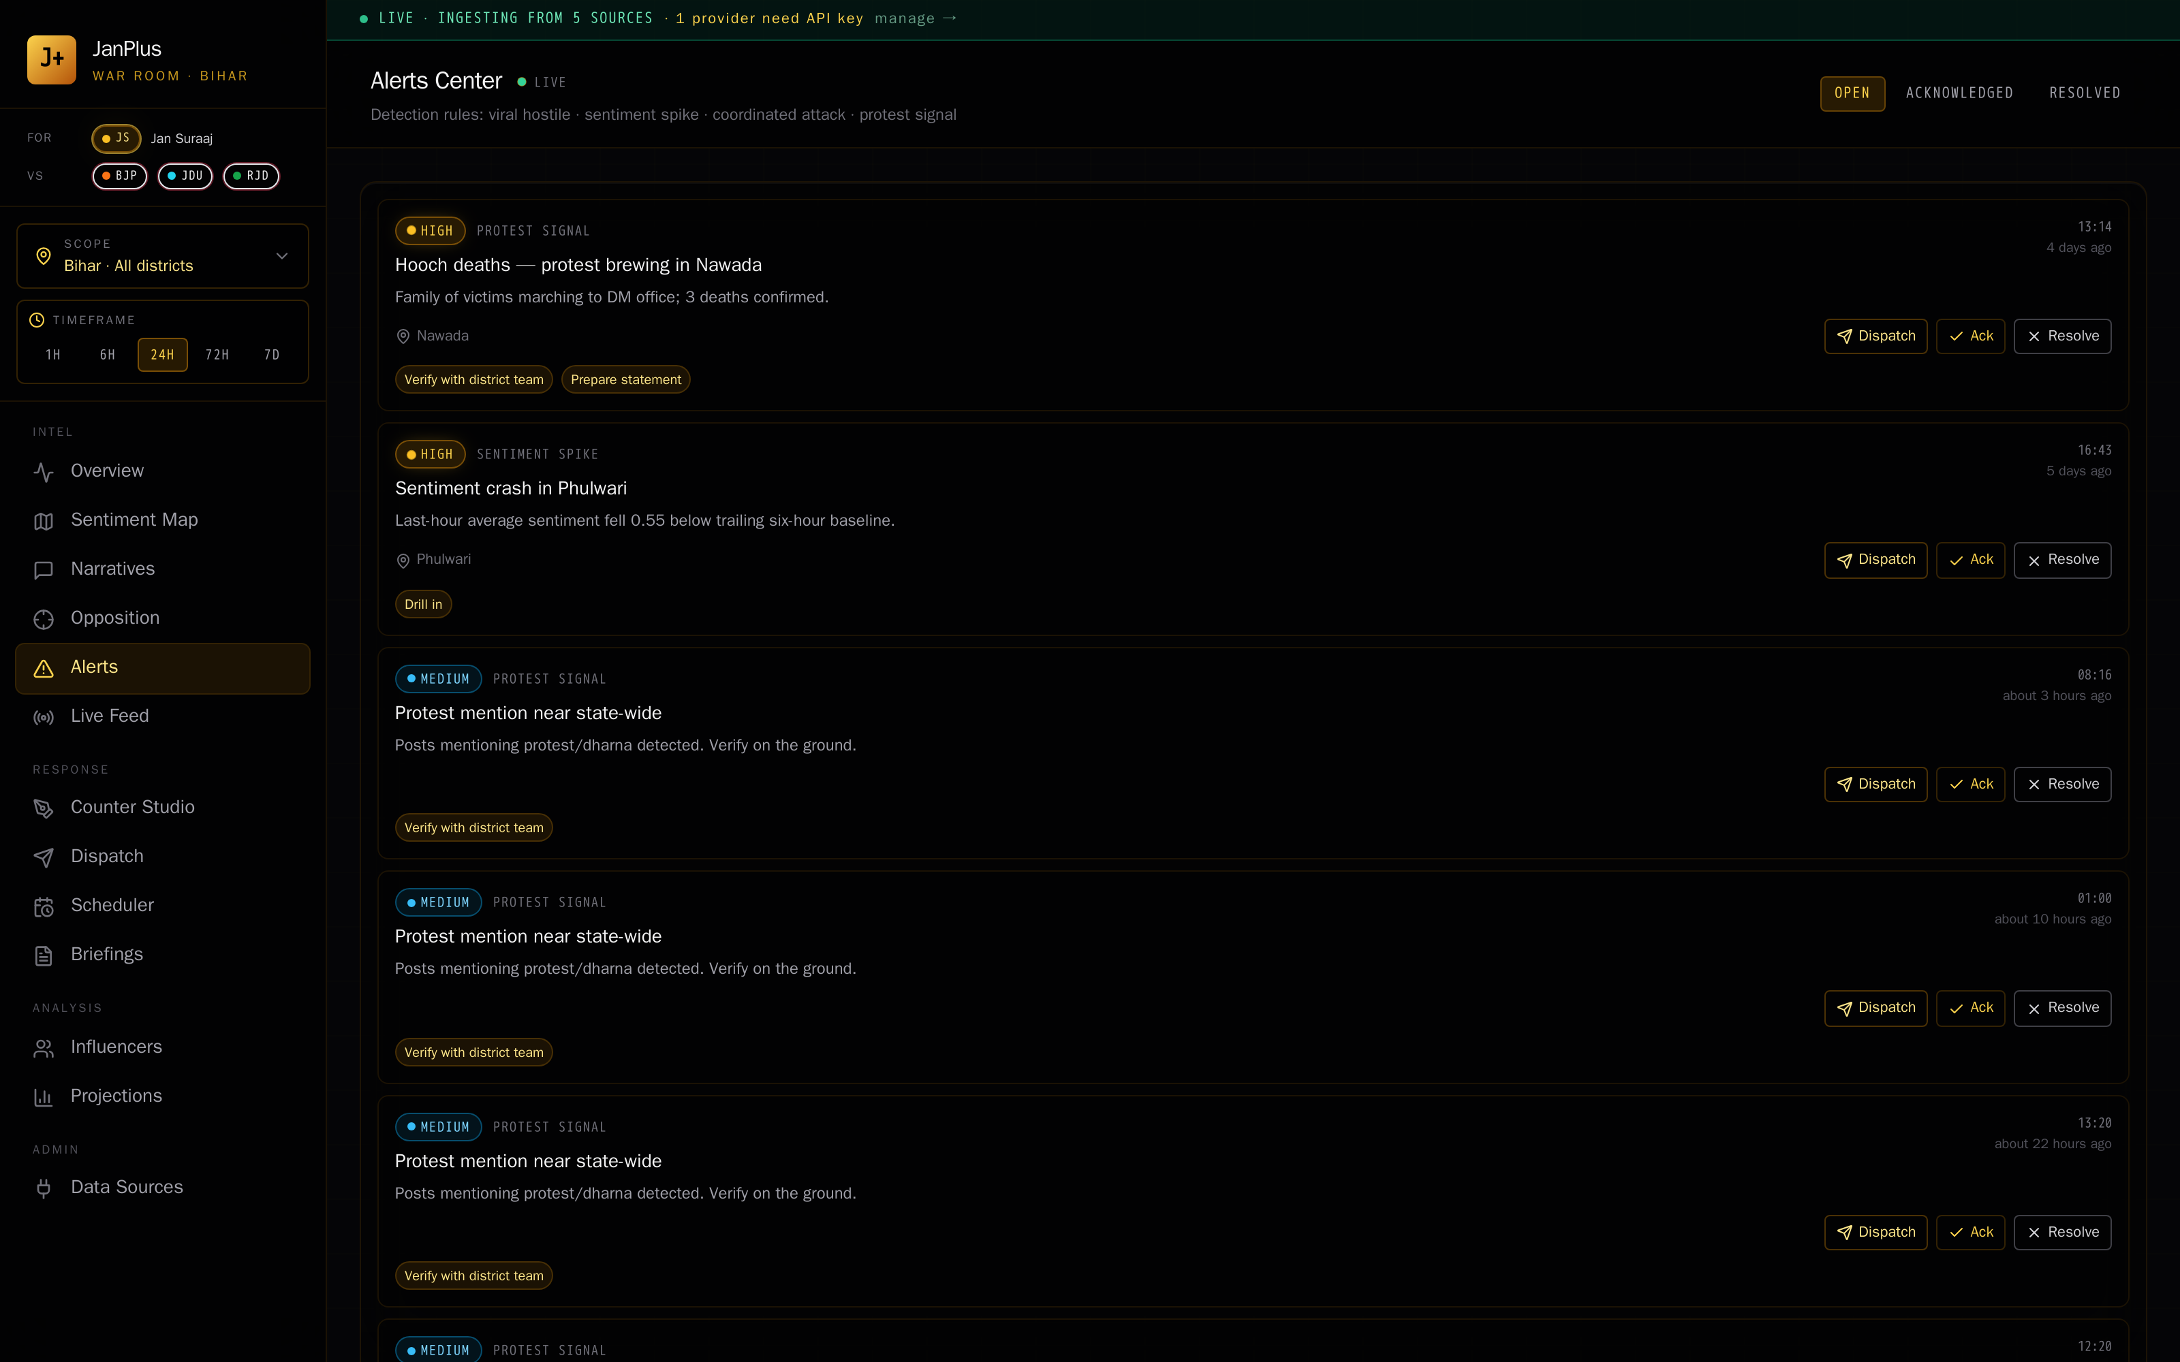Open the Sentiment crash in Phulwari title
This screenshot has width=2180, height=1362.
click(511, 489)
